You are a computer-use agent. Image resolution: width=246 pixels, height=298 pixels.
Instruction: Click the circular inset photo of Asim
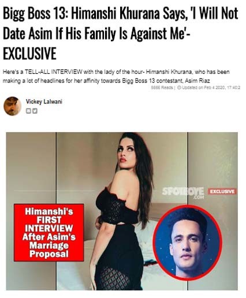point(188,243)
